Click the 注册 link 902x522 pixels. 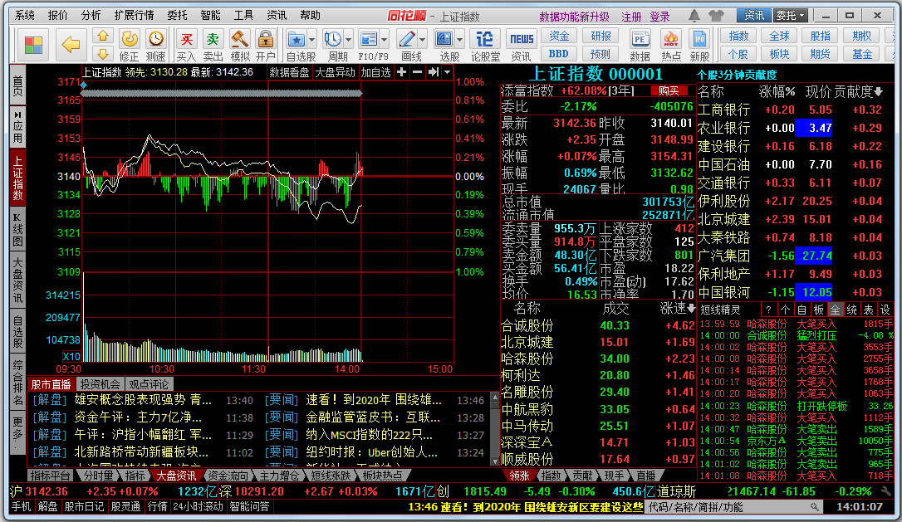pos(631,17)
